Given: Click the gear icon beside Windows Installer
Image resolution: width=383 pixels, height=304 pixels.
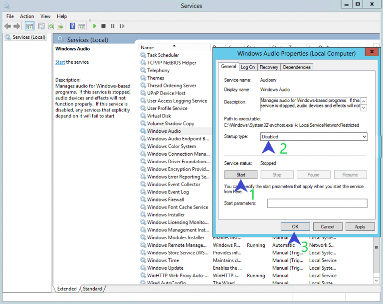Looking at the screenshot, I should [143, 214].
